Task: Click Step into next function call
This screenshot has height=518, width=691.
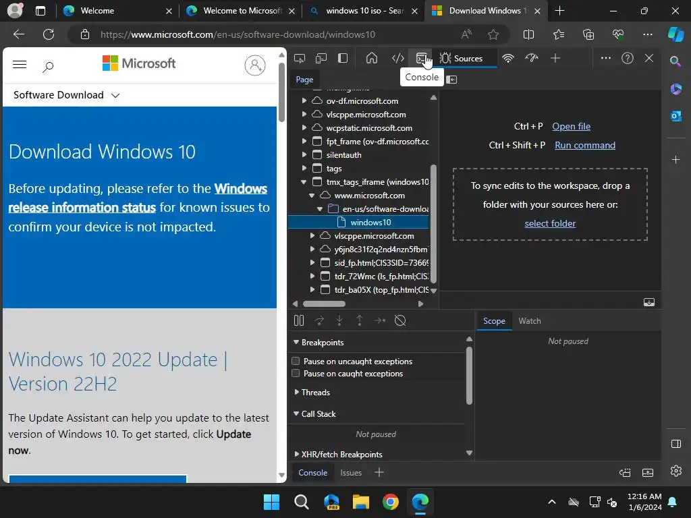Action: coord(339,320)
